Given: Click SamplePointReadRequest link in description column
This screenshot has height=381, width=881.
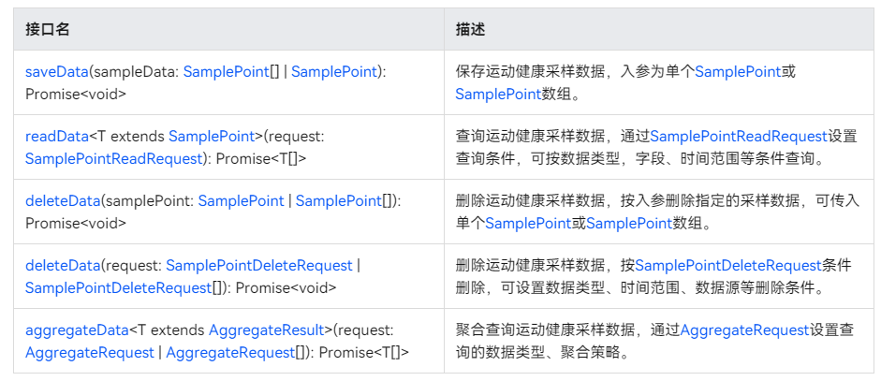Looking at the screenshot, I should 739,137.
